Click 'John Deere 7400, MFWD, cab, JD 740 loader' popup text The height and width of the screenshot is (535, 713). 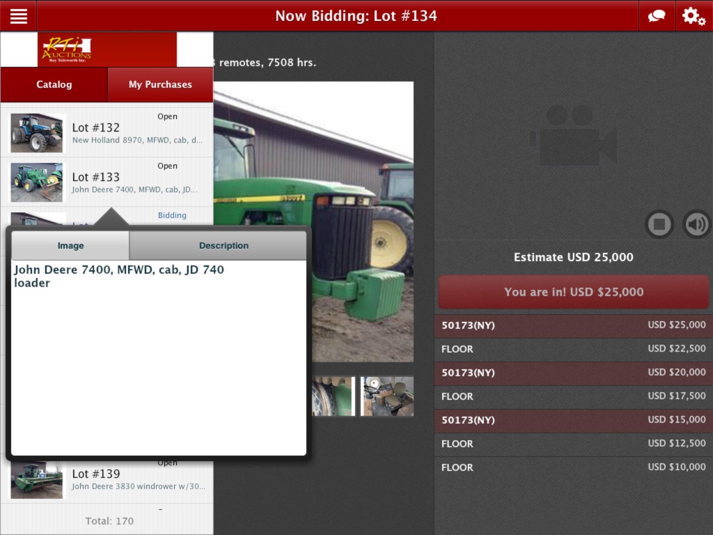coord(119,276)
